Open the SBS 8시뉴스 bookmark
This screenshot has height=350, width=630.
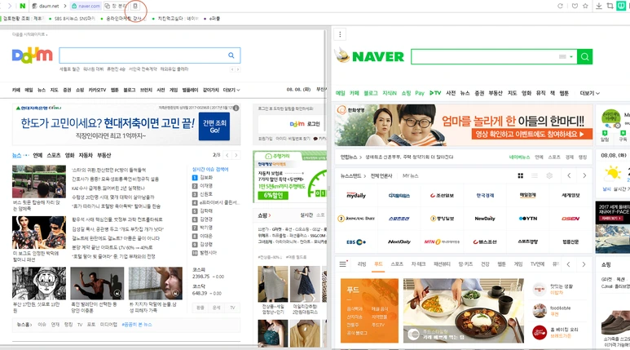(74, 19)
